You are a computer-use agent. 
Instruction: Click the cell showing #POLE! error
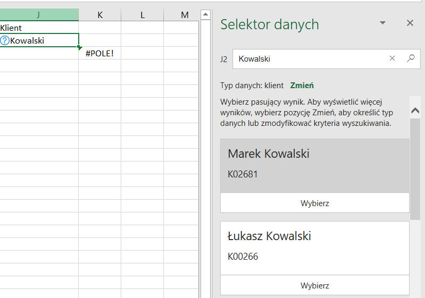pyautogui.click(x=100, y=54)
